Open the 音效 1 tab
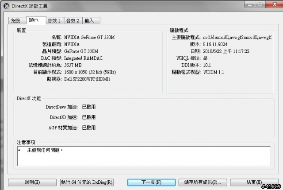283x190 pixels. tap(55, 21)
